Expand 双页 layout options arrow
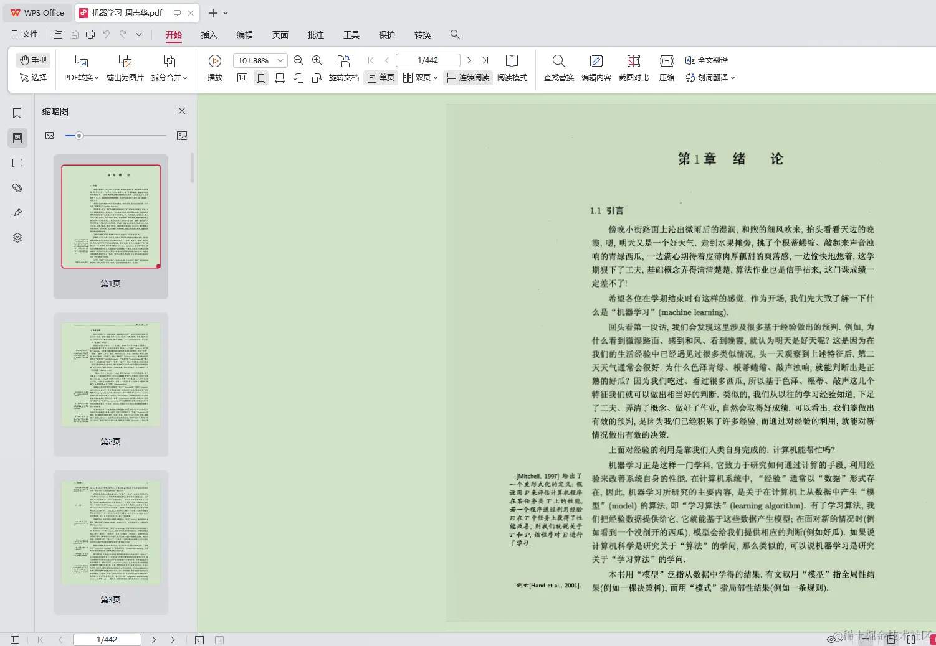 (436, 78)
